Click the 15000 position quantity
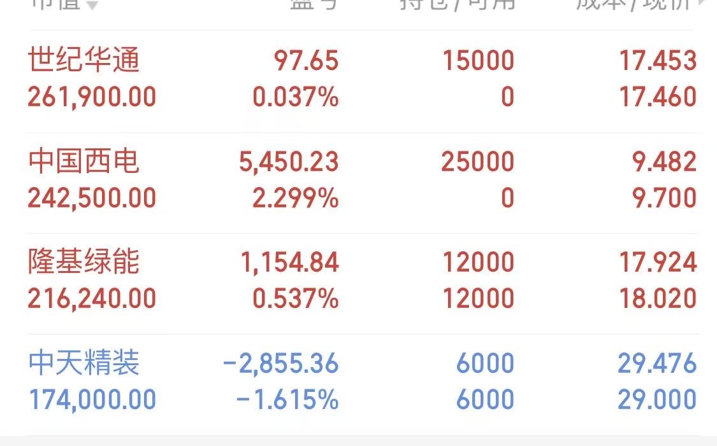Viewport: 717px width, 446px height. (x=479, y=60)
